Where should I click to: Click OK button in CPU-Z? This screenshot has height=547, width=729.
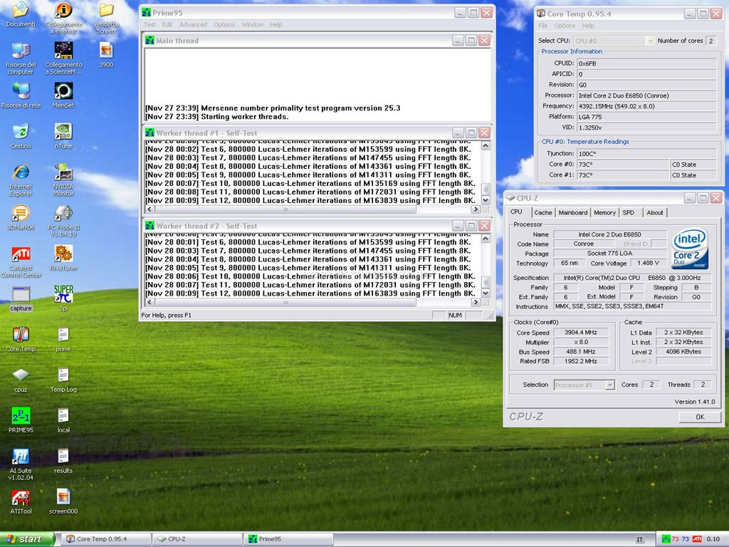point(700,417)
